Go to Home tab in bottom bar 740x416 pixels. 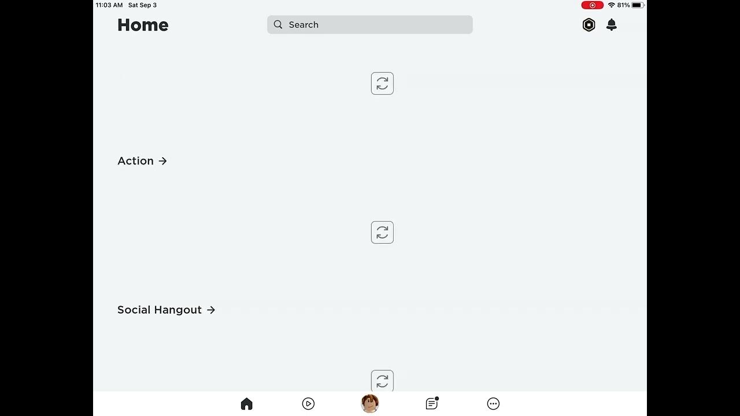tap(247, 404)
